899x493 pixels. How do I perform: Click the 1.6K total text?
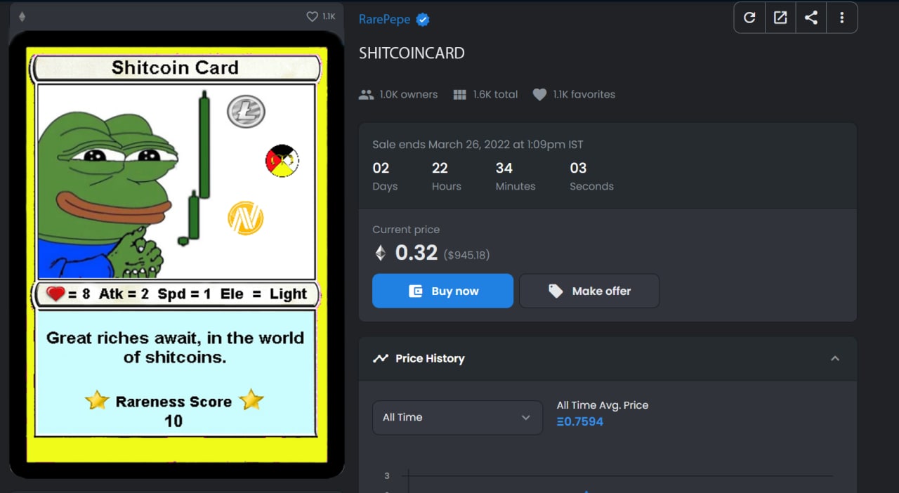(495, 95)
